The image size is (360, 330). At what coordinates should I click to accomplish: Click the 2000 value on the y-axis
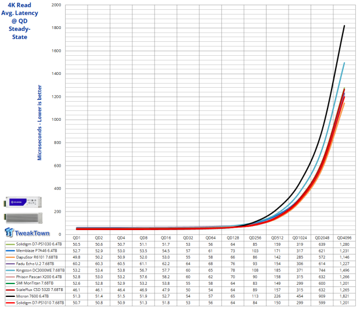point(56,5)
